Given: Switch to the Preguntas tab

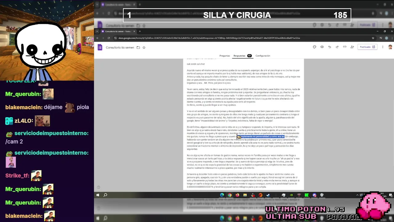Looking at the screenshot, I should (x=224, y=56).
